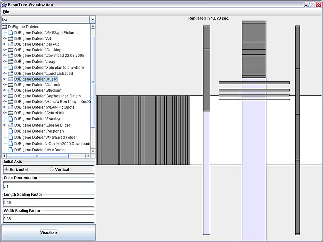
Task: Select the Franklyn tree entry
Action: click(x=37, y=119)
